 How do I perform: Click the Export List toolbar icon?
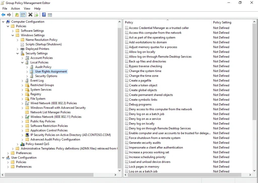pyautogui.click(x=36, y=15)
